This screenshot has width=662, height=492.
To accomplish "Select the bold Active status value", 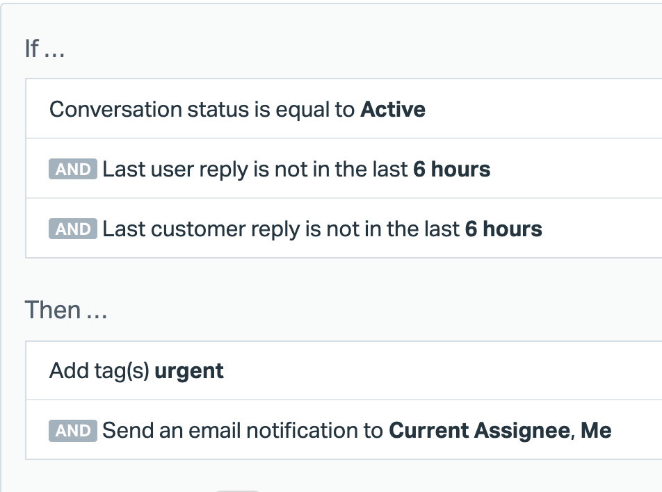I will click(x=393, y=110).
